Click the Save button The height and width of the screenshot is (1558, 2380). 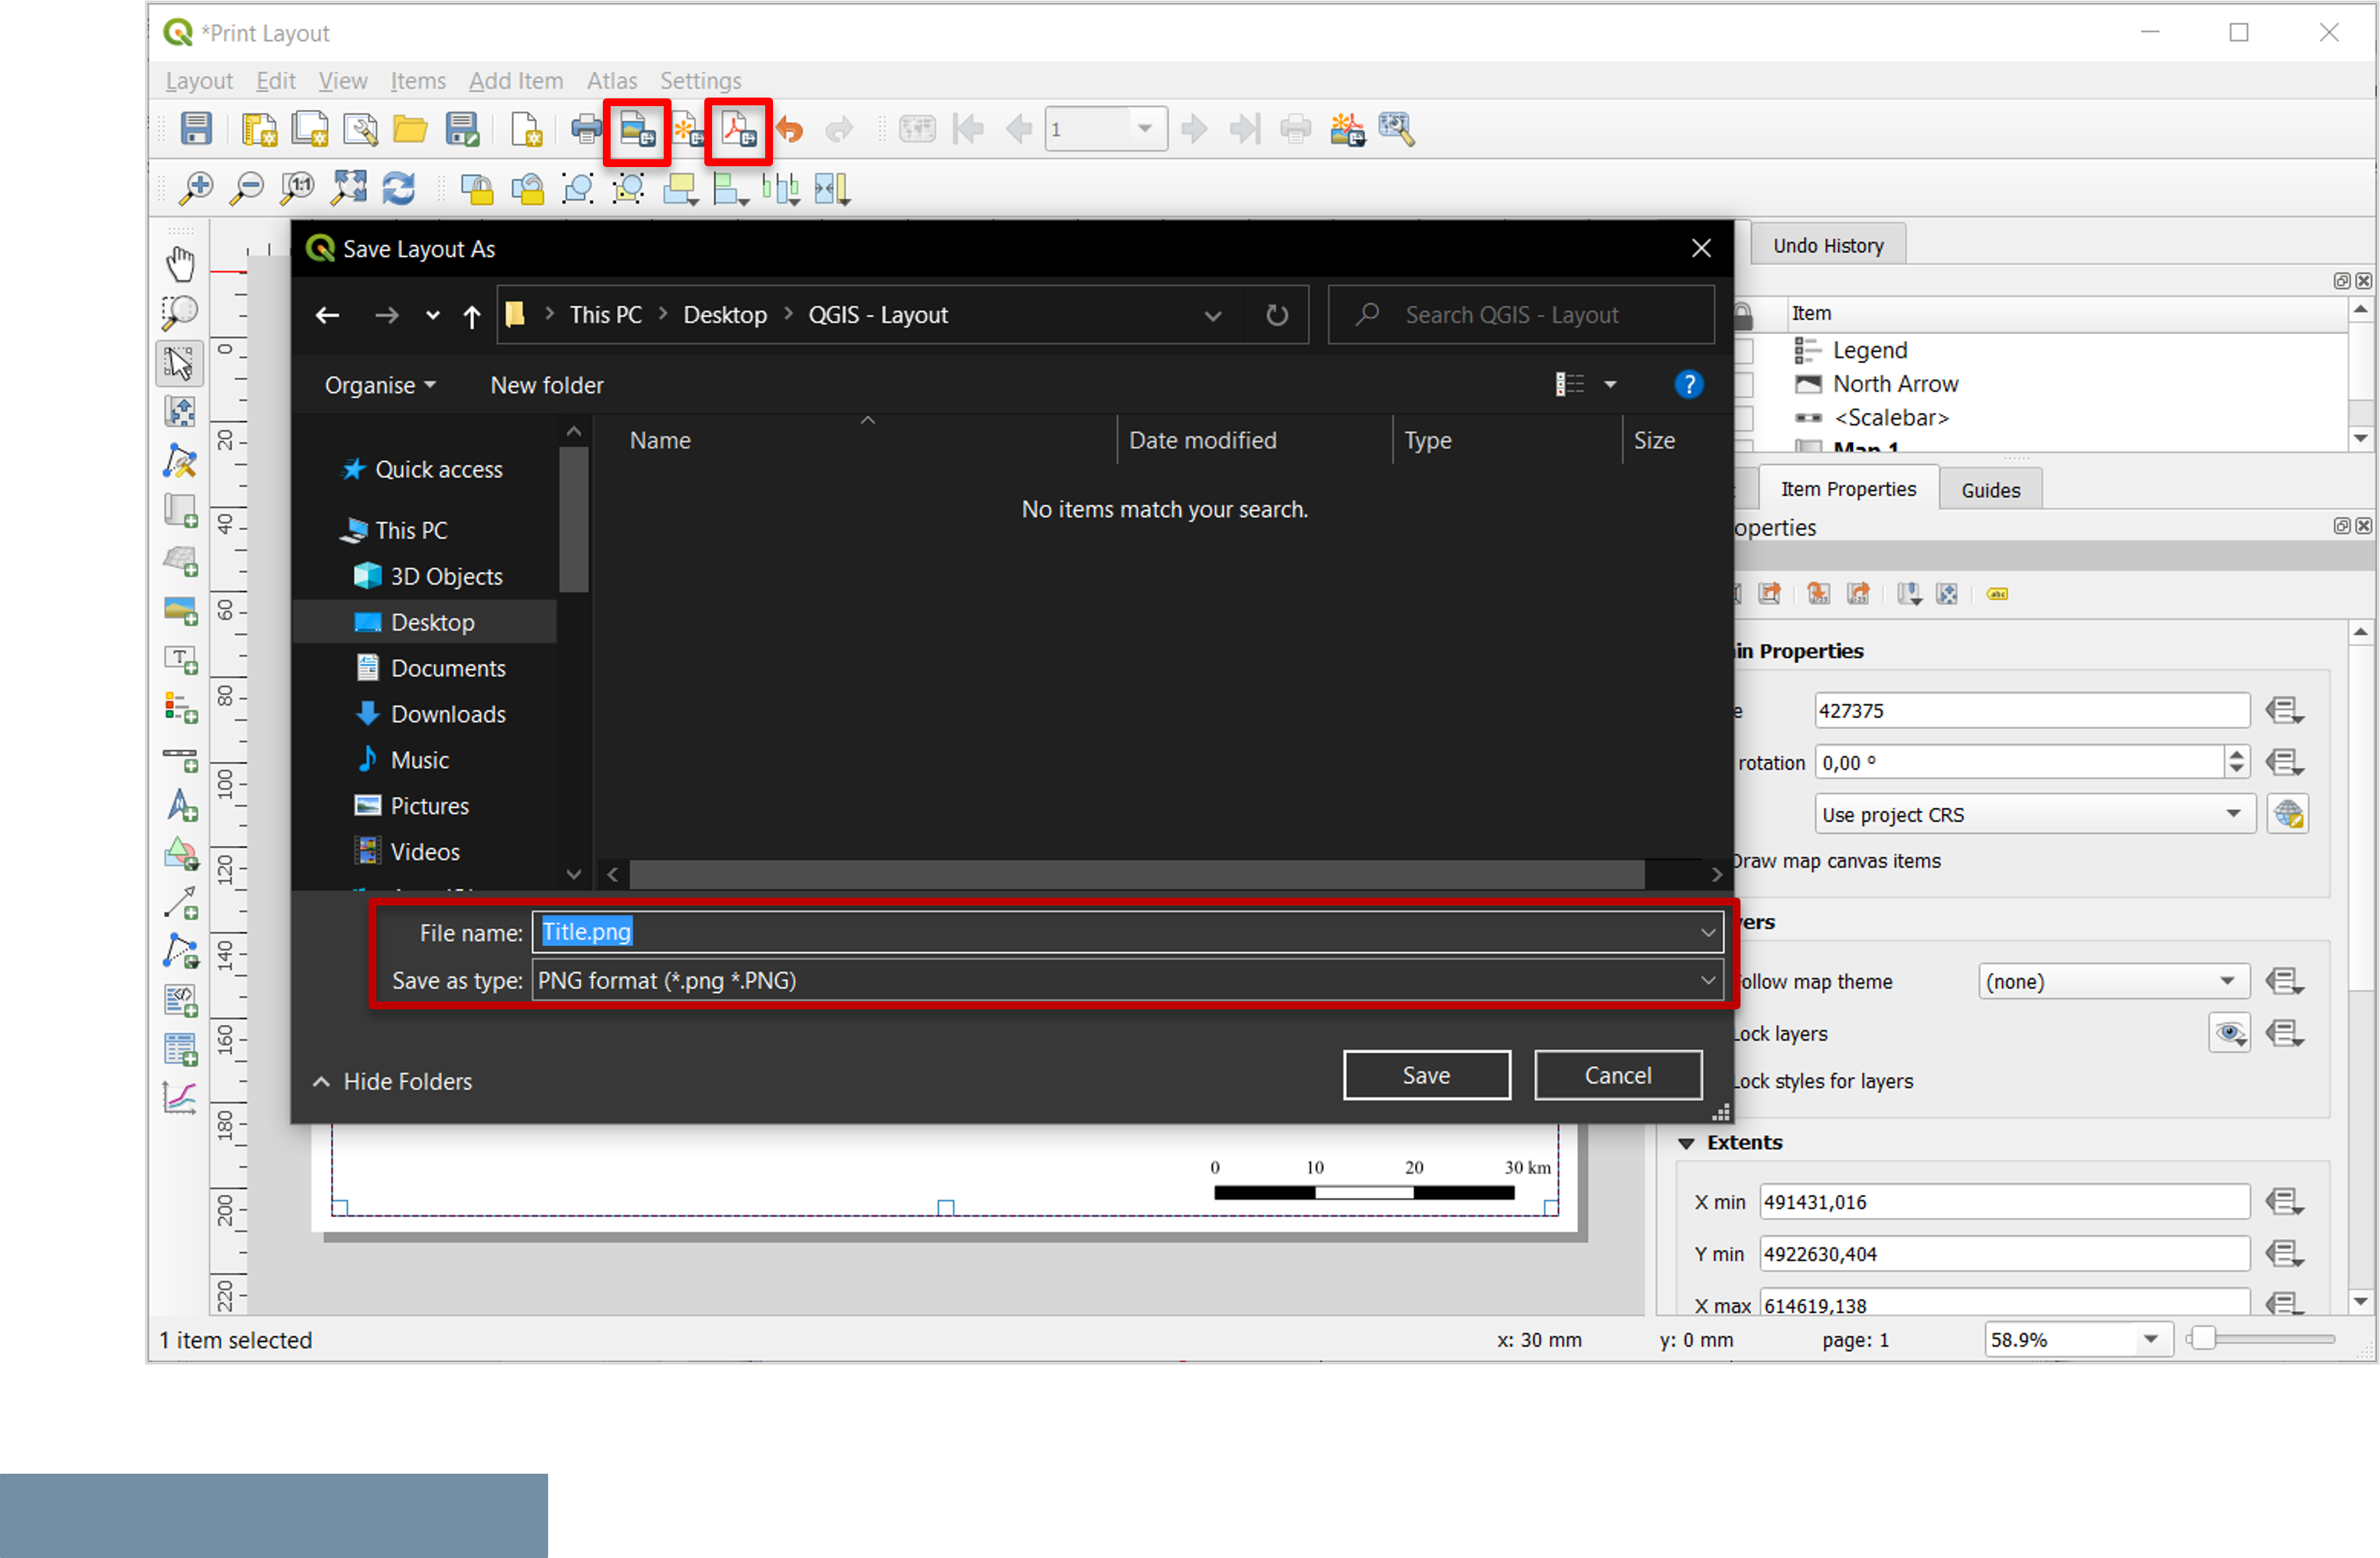(1426, 1076)
